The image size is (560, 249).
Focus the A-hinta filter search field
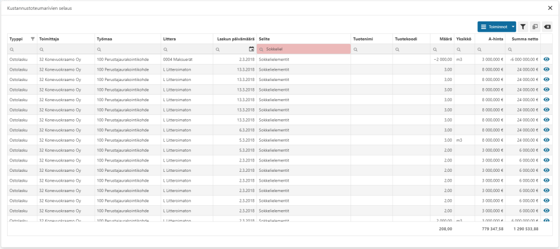490,49
